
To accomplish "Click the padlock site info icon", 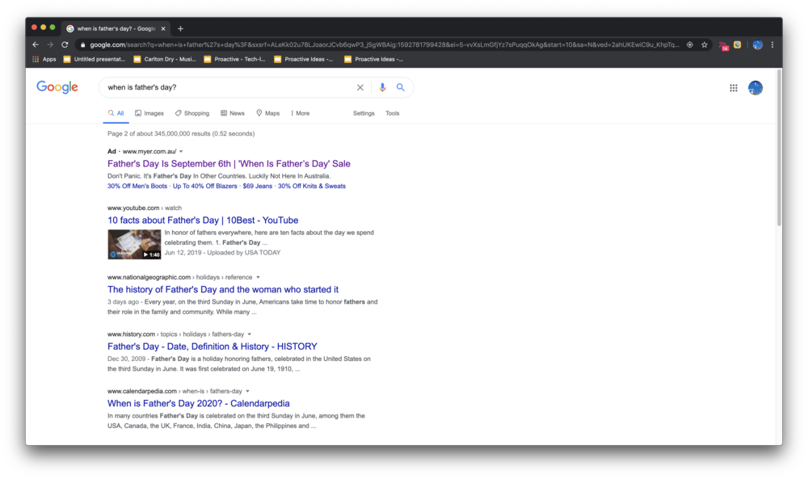I will (x=82, y=44).
